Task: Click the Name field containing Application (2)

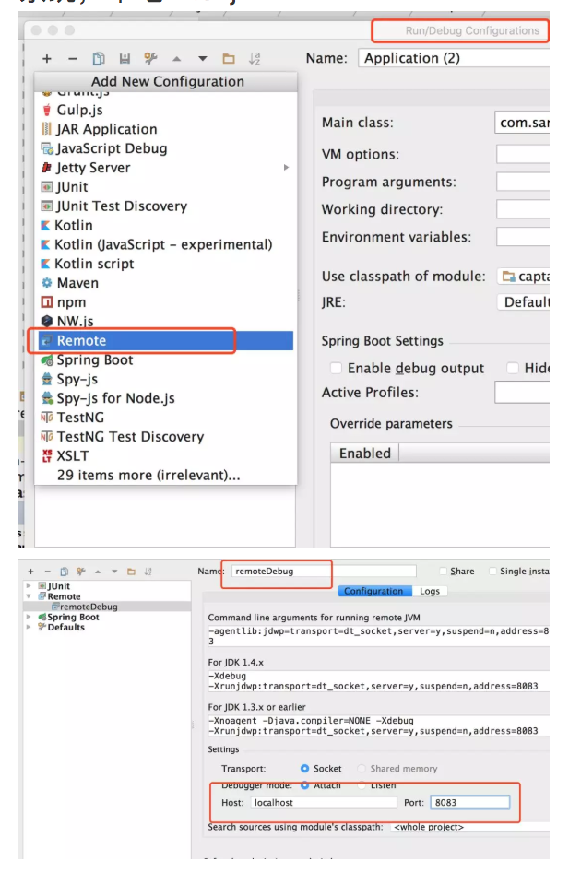Action: click(454, 58)
